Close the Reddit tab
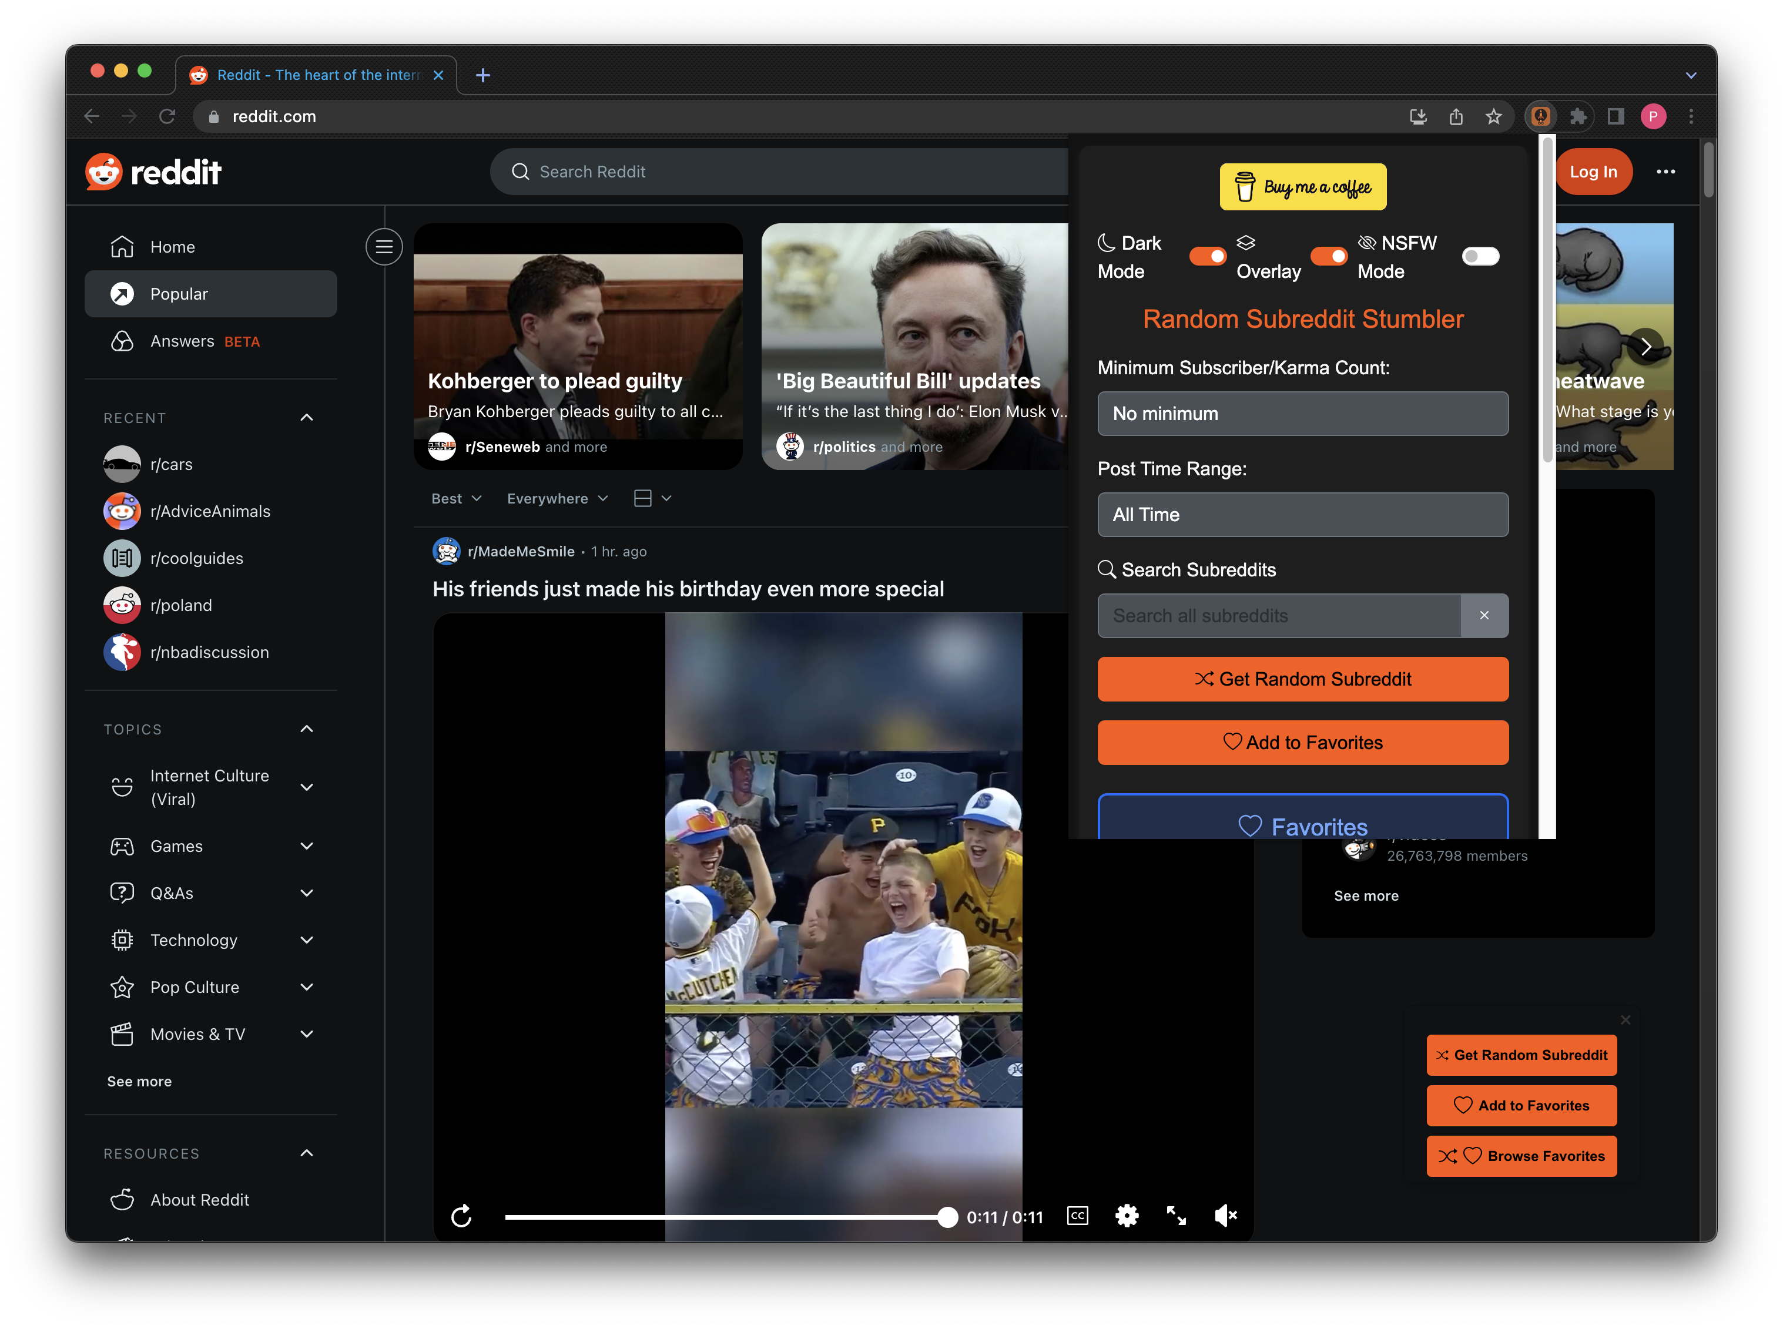The width and height of the screenshot is (1783, 1329). coord(438,75)
